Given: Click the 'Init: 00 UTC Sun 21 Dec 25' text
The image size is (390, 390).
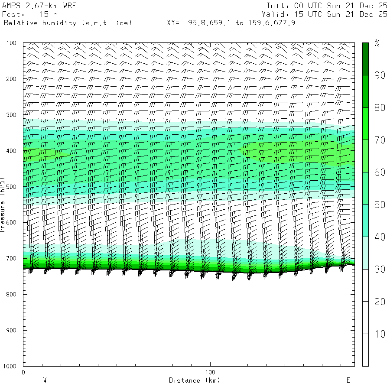Looking at the screenshot, I should [x=327, y=6].
